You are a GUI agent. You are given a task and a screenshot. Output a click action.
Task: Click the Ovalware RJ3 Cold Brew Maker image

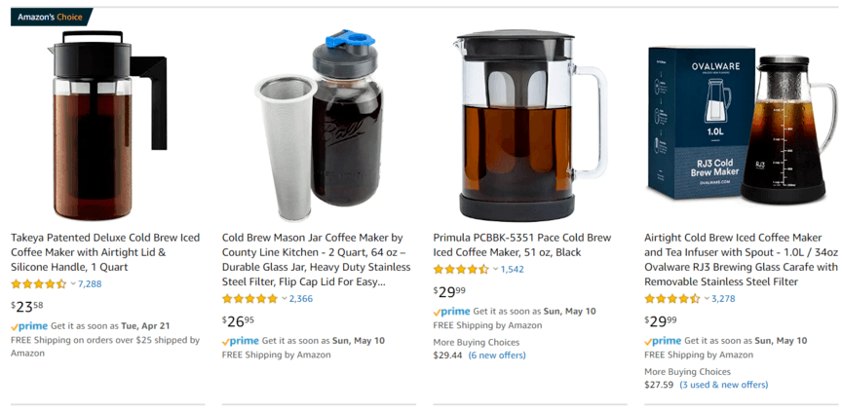(743, 125)
